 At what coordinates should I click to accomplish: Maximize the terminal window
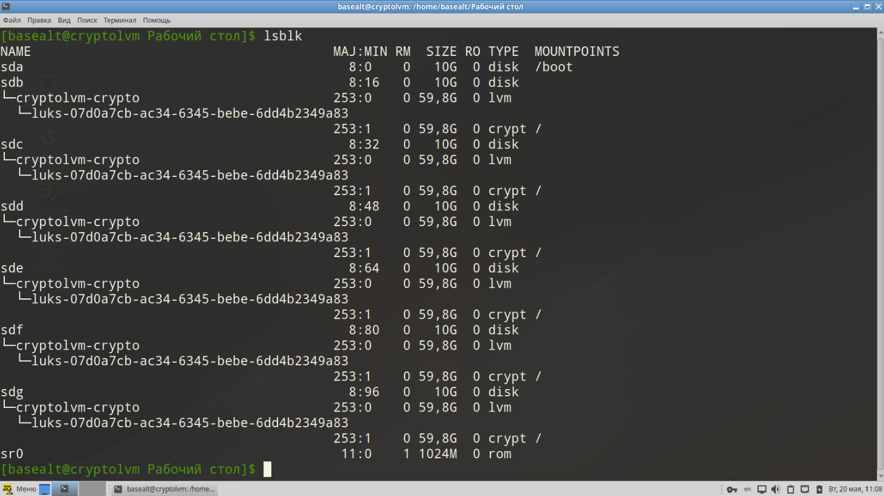click(x=867, y=7)
